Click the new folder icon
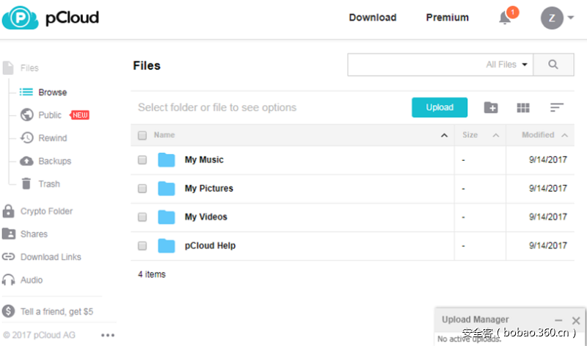 491,108
